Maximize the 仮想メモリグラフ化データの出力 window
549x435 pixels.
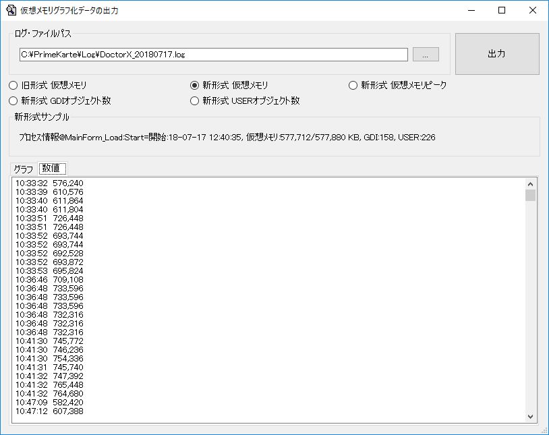(502, 11)
